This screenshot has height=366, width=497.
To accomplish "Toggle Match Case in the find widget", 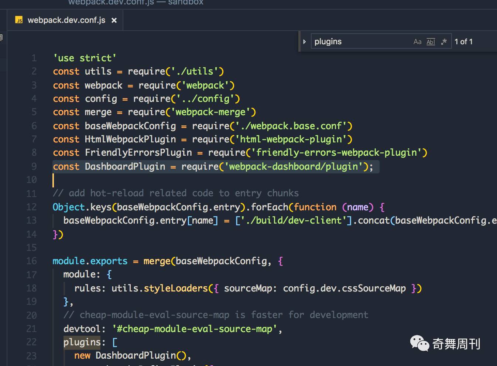I will click(418, 42).
